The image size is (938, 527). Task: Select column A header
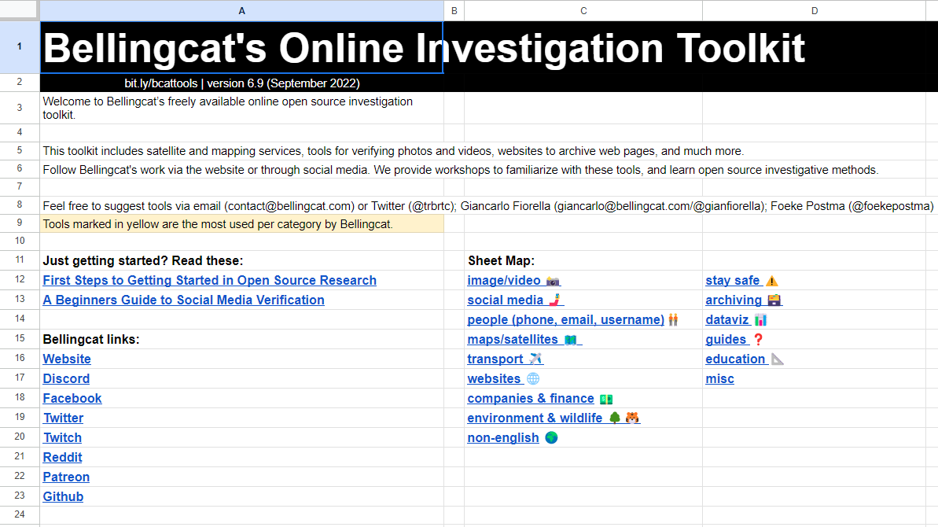pos(241,11)
